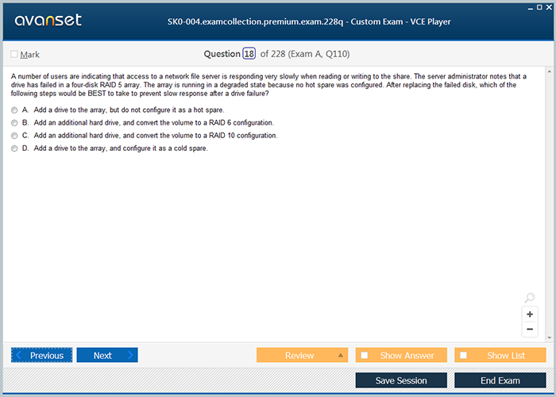556x397 pixels.
Task: Advance with the Next button
Action: [106, 355]
